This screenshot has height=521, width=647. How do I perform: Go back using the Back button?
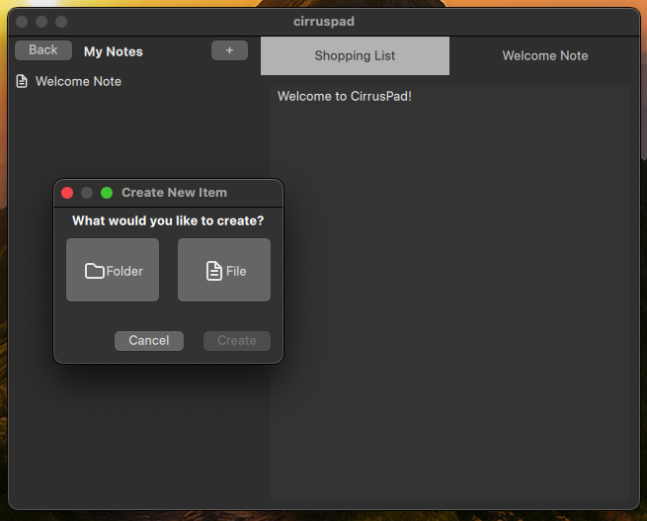click(x=43, y=50)
